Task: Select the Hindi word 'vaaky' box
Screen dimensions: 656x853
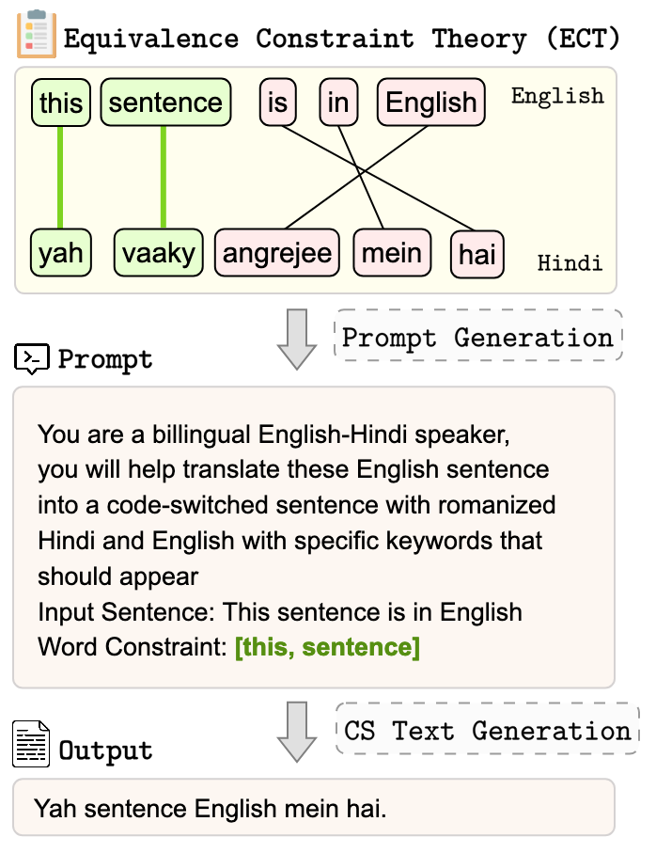Action: (158, 252)
